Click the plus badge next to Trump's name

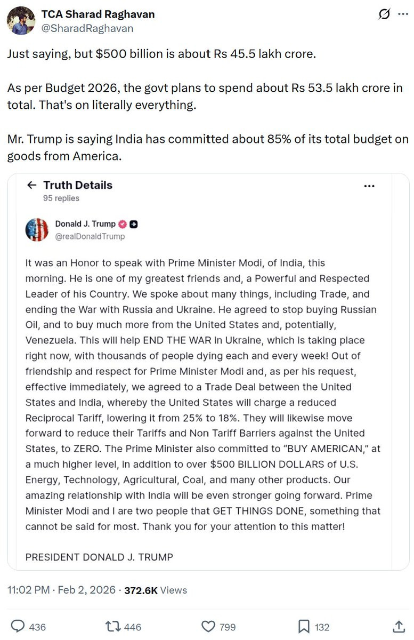tap(134, 224)
